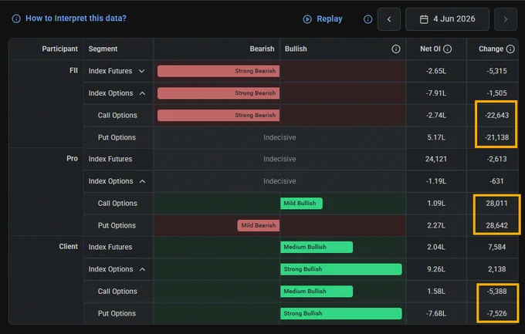Click the Net OI info icon

(x=448, y=49)
